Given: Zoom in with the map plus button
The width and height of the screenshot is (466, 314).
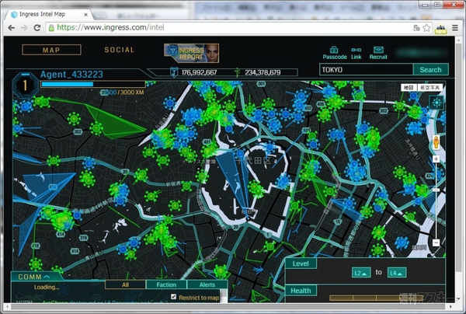Looking at the screenshot, I should (x=436, y=159).
